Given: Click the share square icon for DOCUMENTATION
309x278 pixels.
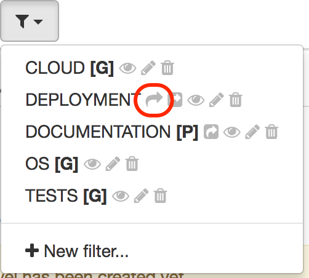Looking at the screenshot, I should [211, 132].
